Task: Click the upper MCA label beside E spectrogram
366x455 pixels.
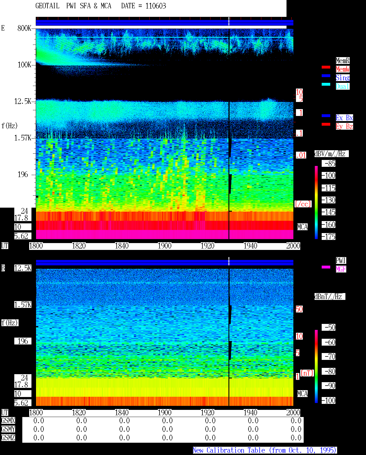Action: [x=303, y=227]
